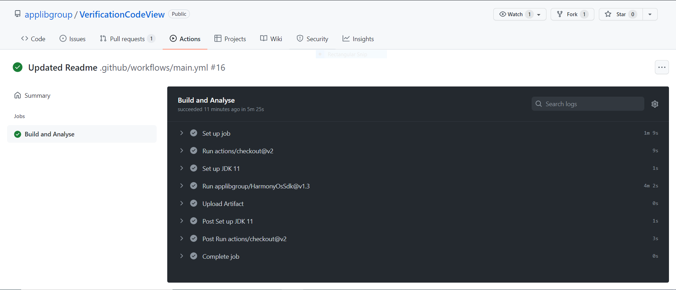Click the success check on Set up job
676x290 pixels.
pyautogui.click(x=194, y=133)
